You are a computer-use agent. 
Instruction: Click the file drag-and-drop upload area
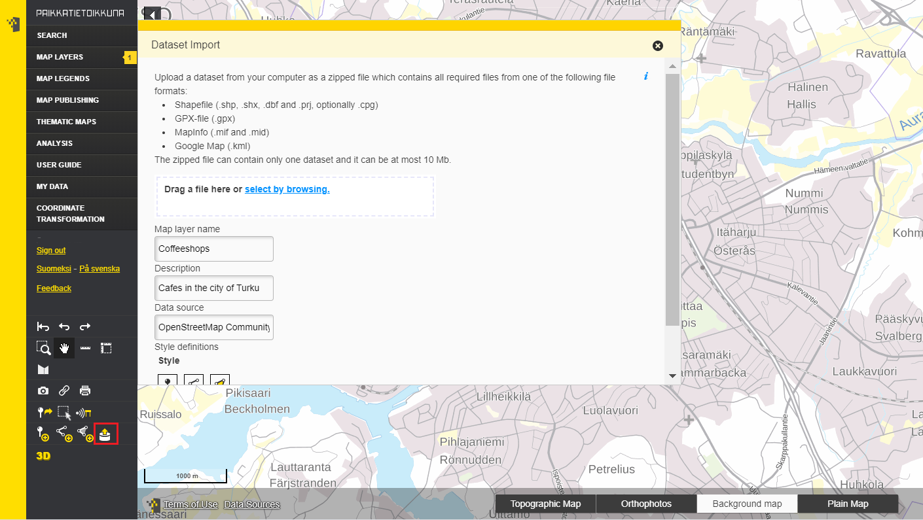[x=295, y=196]
